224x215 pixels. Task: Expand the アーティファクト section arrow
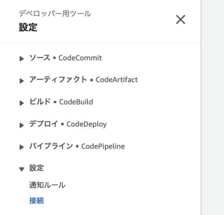click(22, 81)
